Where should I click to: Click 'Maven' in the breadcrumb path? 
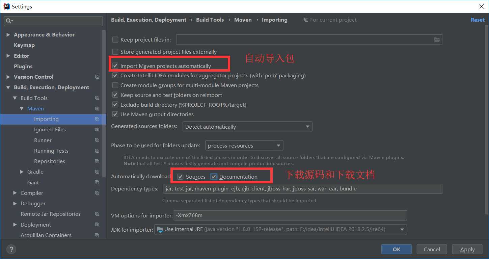[243, 20]
